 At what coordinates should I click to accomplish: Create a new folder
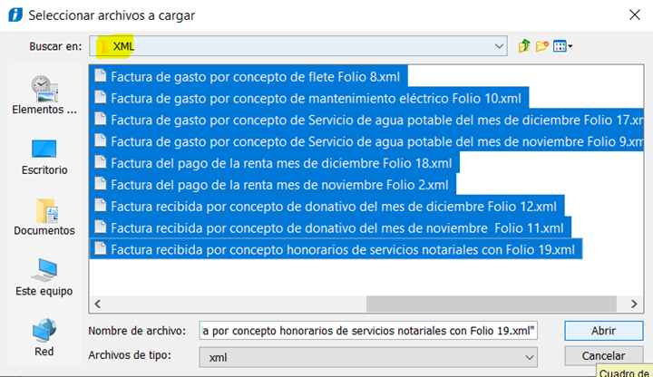(x=542, y=46)
